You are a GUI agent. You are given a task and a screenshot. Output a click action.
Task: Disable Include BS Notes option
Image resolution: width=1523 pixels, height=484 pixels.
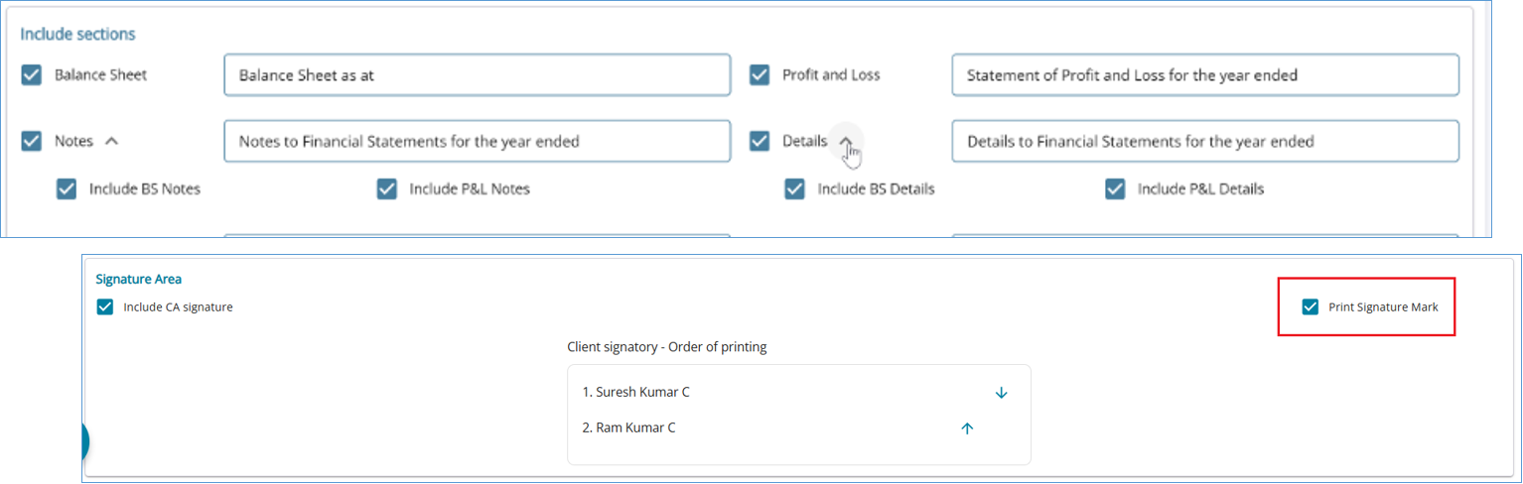67,188
